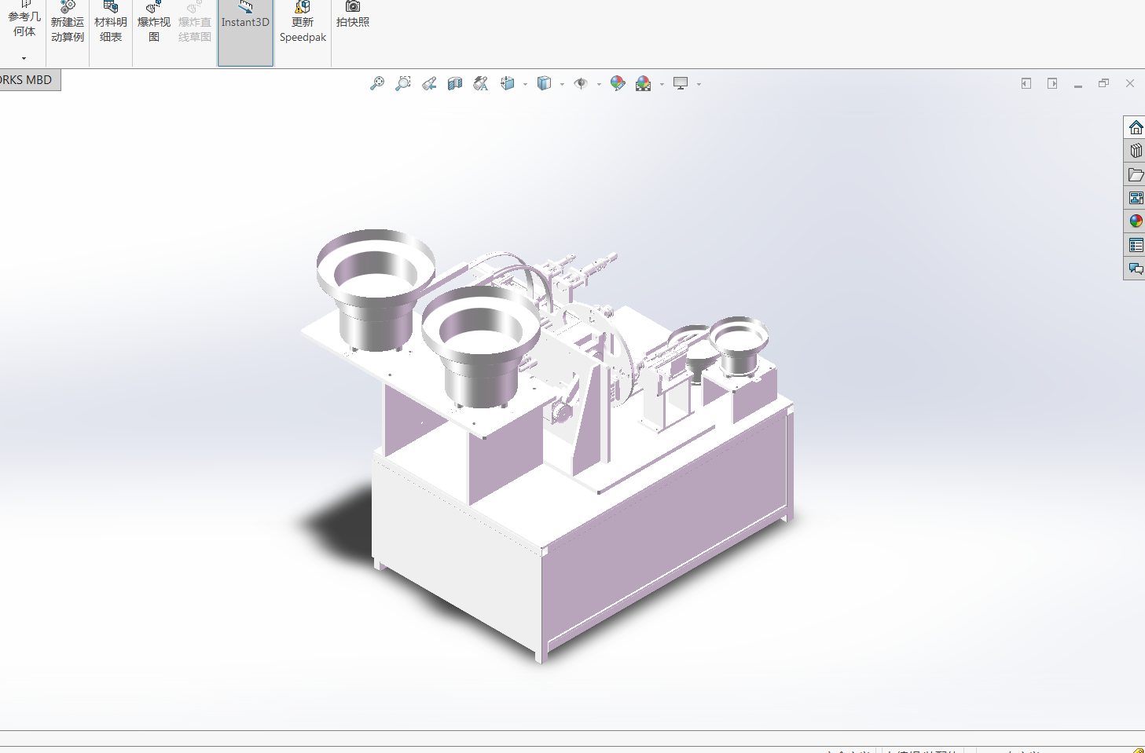1145x753 pixels.
Task: Activate the Section View tool
Action: pos(455,83)
